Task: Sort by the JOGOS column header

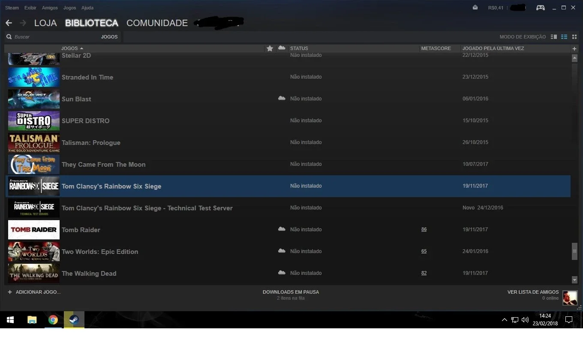Action: coord(72,48)
